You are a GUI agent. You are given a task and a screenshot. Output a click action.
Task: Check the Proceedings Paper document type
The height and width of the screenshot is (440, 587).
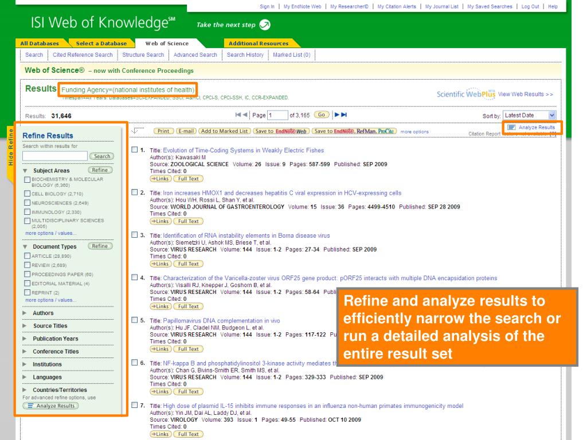(27, 274)
